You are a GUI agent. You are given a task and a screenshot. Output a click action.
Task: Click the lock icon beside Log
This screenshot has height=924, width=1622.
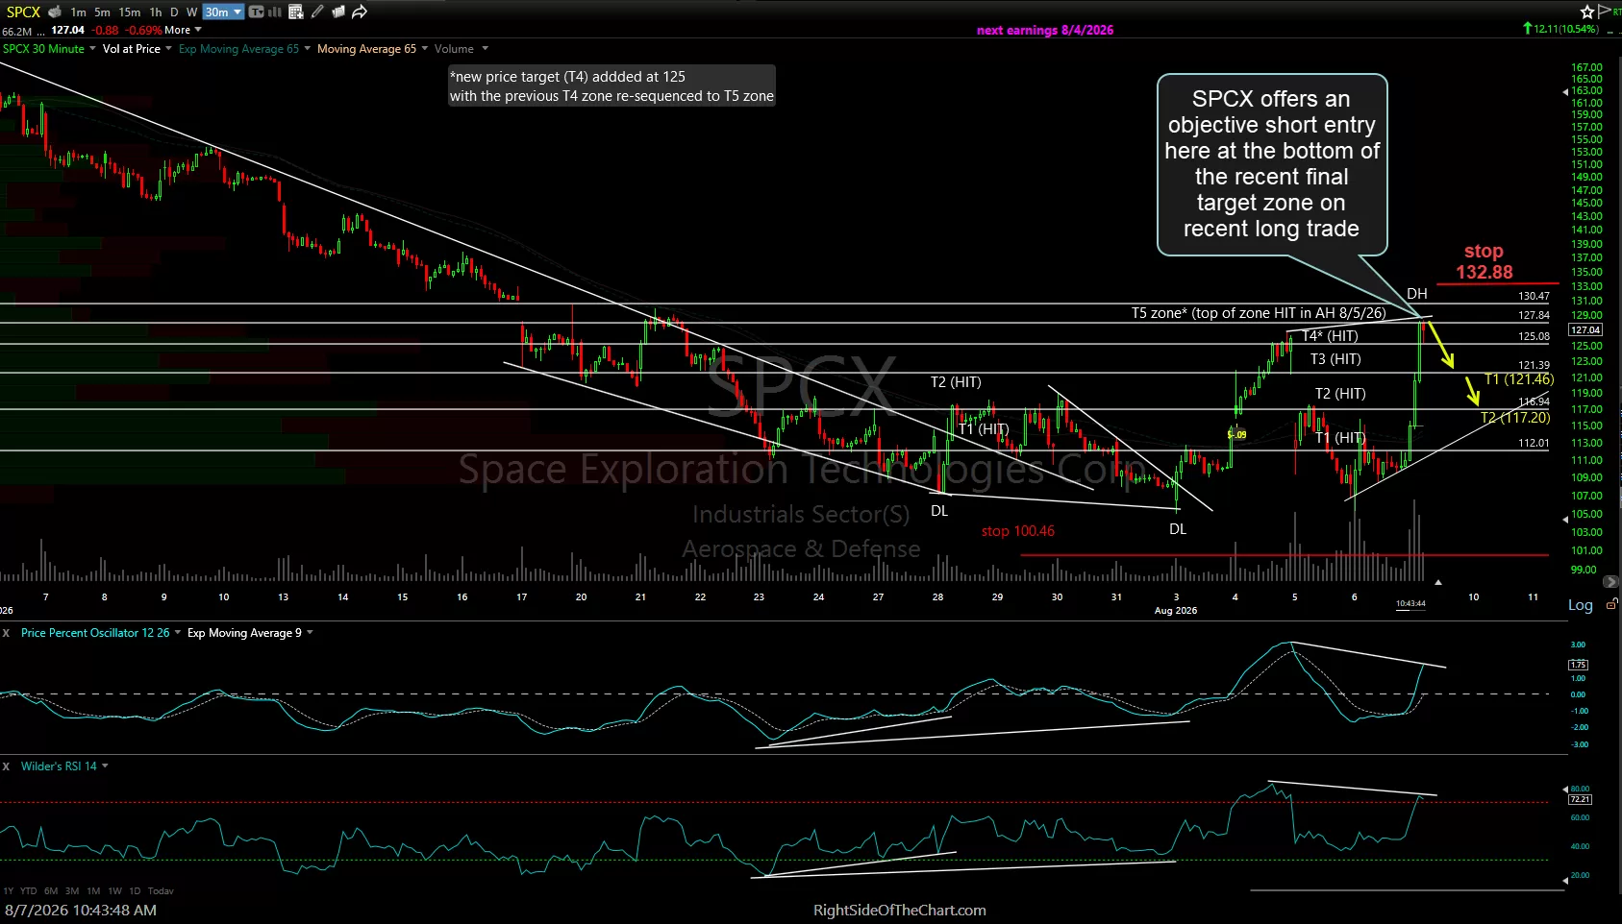click(1612, 604)
